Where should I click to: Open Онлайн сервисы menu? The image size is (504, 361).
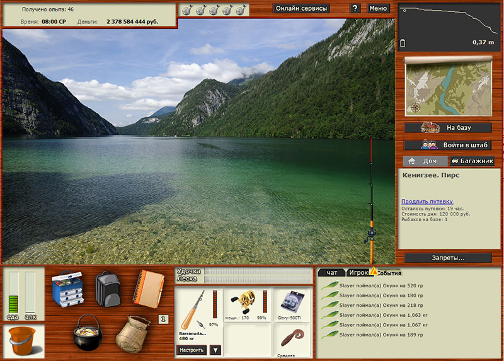[x=301, y=8]
